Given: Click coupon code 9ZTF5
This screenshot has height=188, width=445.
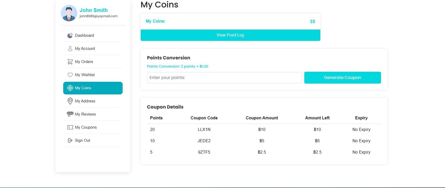Looking at the screenshot, I should click(204, 152).
